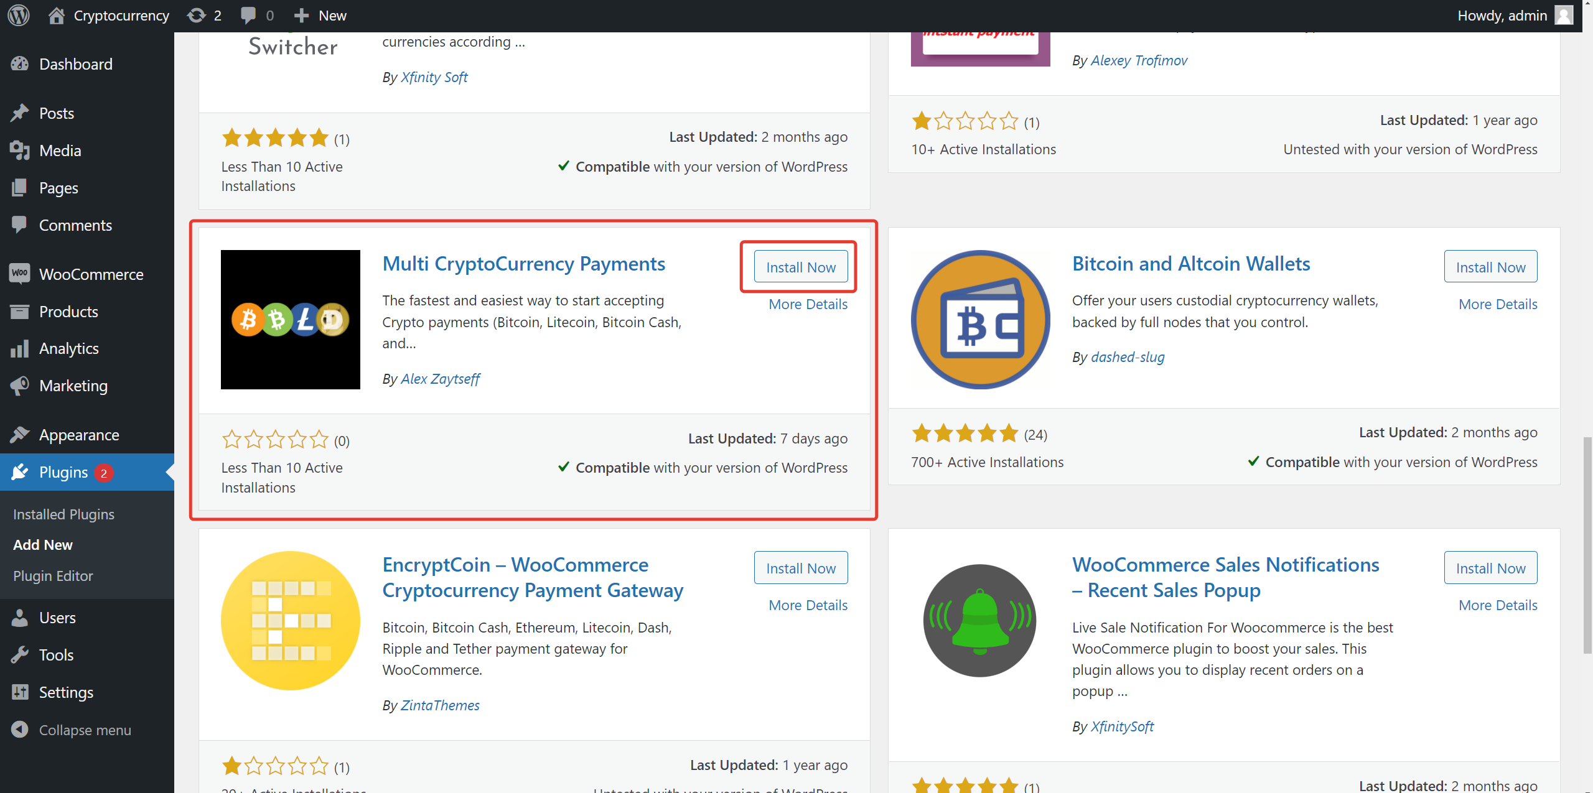Viewport: 1593px width, 793px height.
Task: Visit author dashed-slug link
Action: (1128, 357)
